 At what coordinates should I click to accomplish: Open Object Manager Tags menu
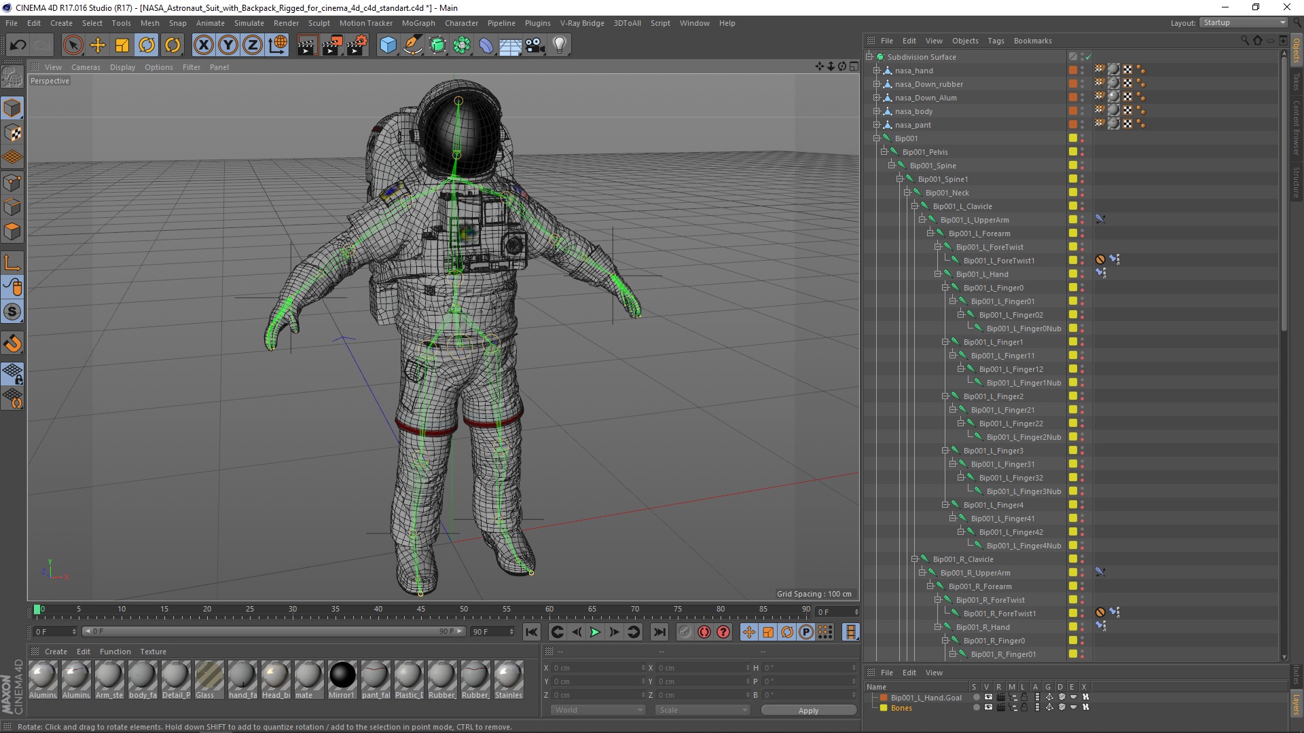[x=996, y=41]
